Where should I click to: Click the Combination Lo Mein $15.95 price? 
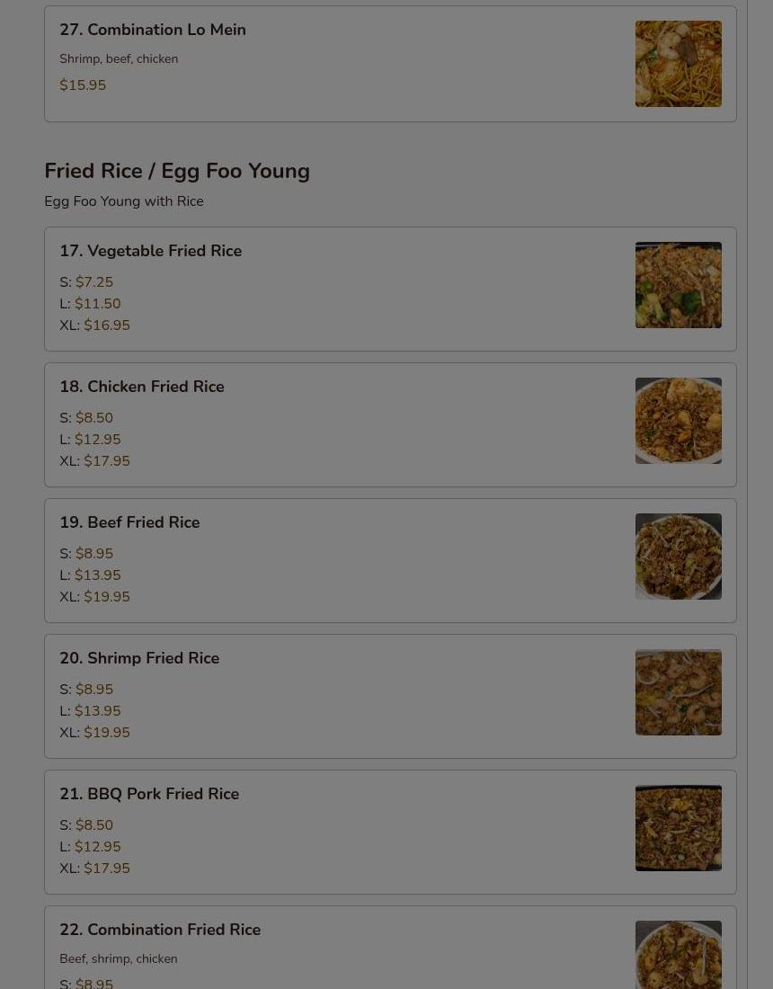[x=83, y=85]
